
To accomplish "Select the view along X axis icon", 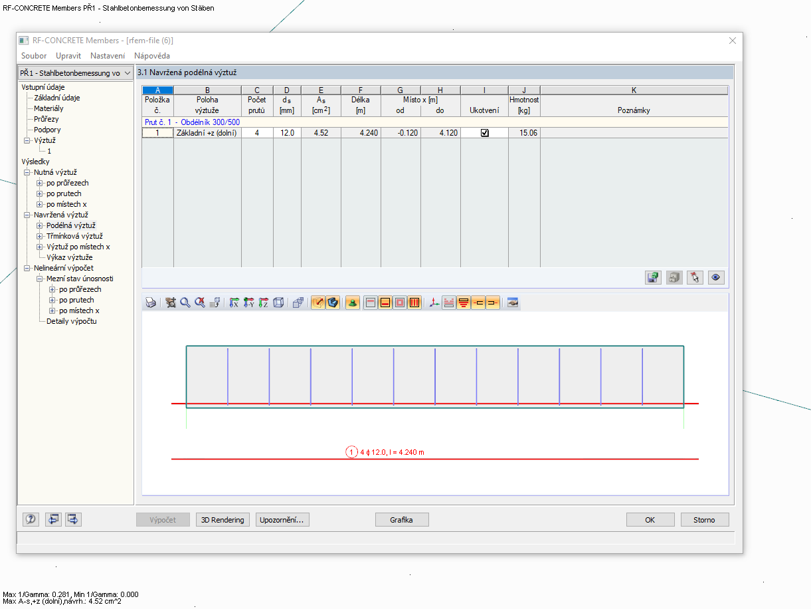I will point(234,303).
